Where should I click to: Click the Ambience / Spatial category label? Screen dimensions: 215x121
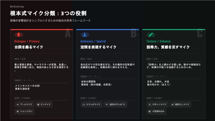[x=93, y=41]
